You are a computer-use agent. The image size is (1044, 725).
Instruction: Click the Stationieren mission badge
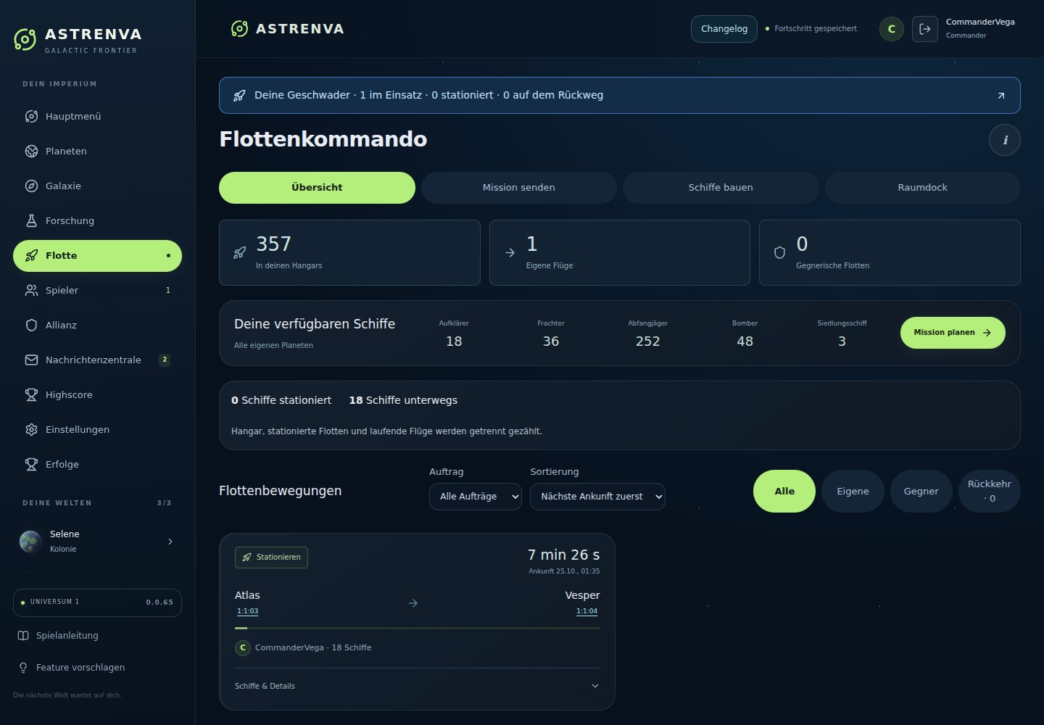pos(271,558)
